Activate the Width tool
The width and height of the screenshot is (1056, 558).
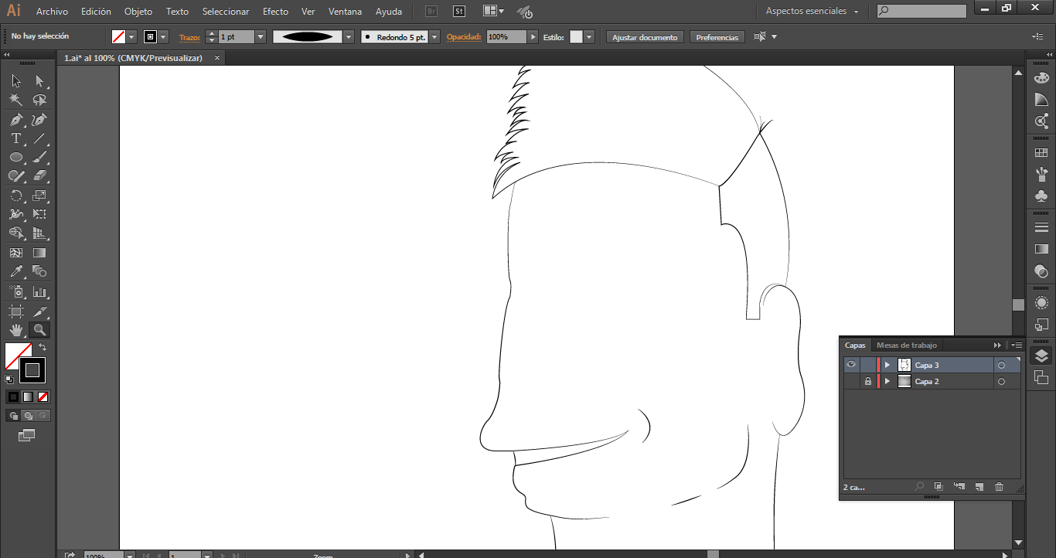click(x=15, y=214)
